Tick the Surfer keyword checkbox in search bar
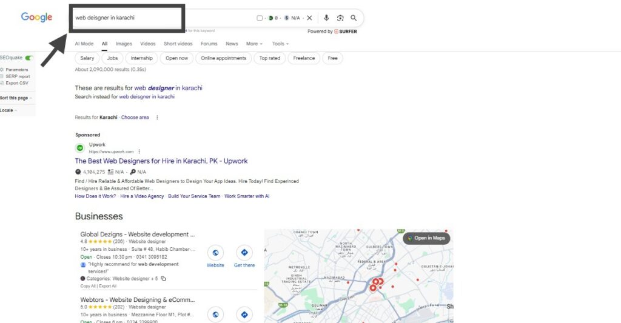This screenshot has width=621, height=323. 260,18
